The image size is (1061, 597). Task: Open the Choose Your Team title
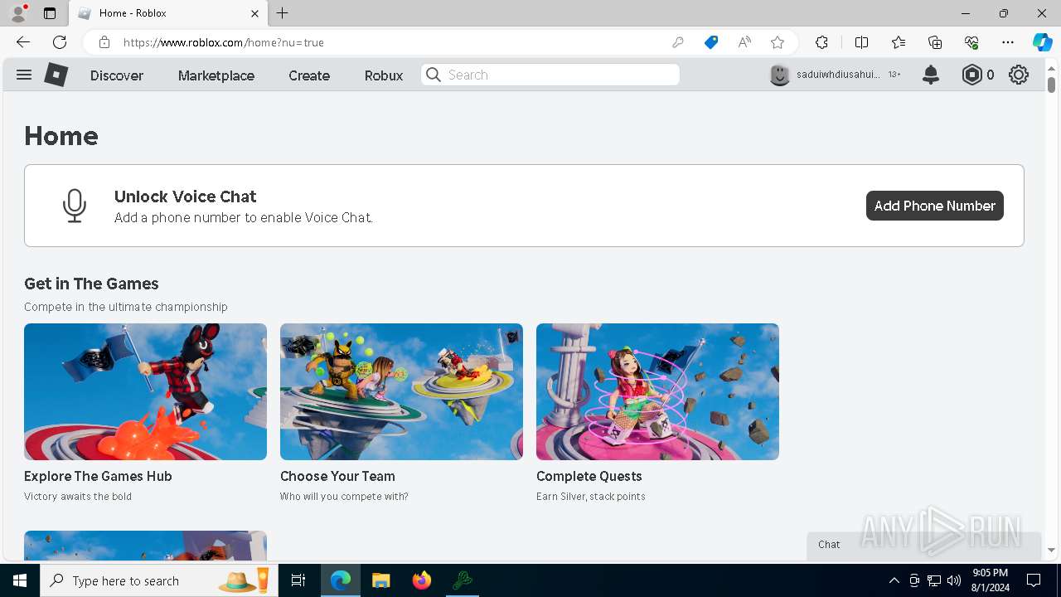coord(337,476)
